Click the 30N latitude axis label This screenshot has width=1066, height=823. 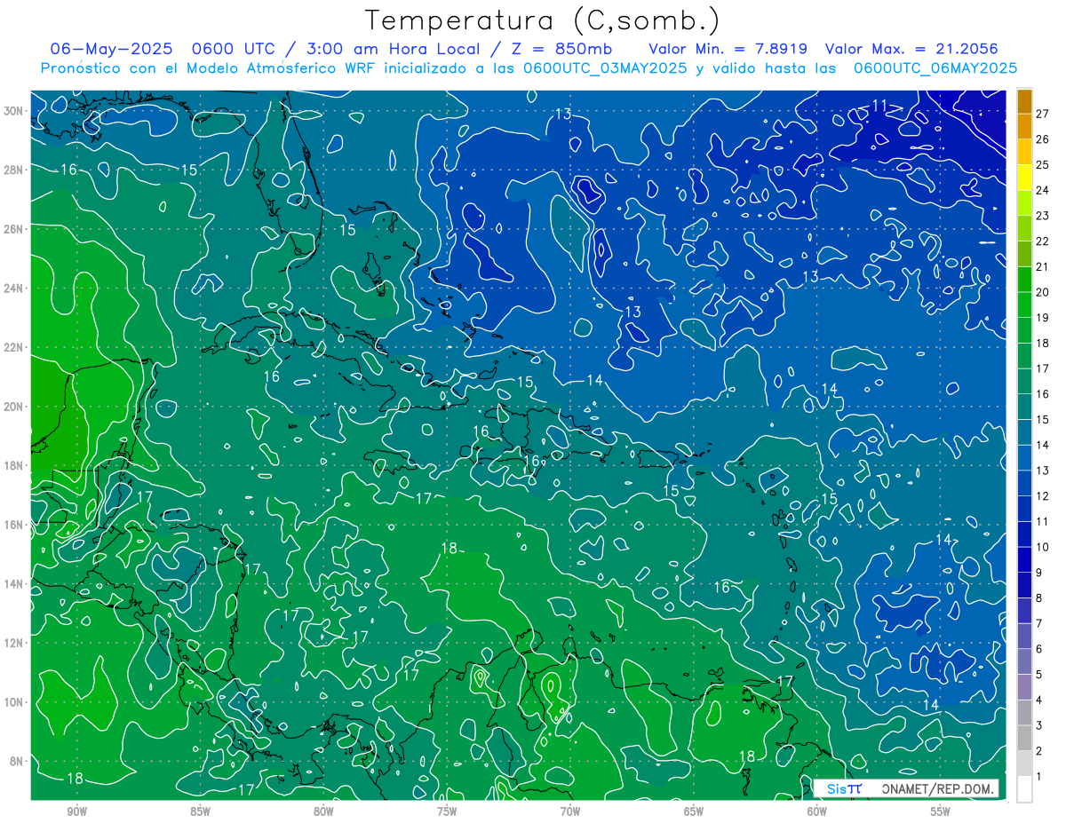tap(13, 111)
